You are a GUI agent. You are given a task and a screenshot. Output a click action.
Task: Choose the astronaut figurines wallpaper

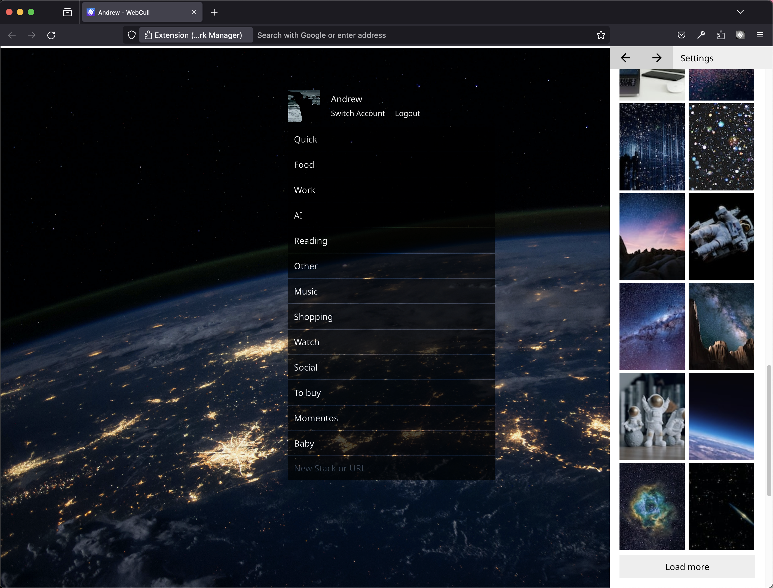pos(652,417)
